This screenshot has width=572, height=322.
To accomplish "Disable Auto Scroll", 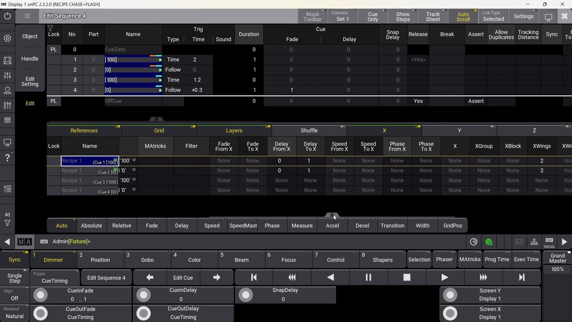I will tap(463, 17).
